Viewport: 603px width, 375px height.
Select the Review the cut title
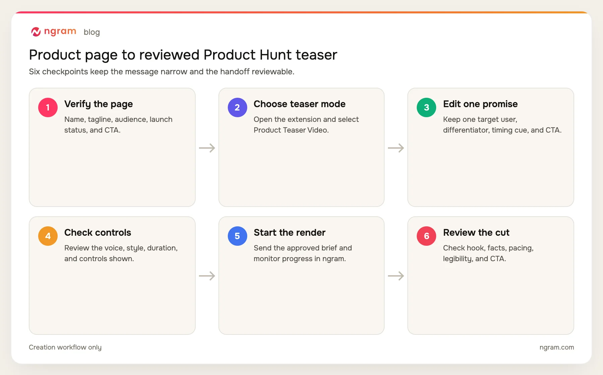click(x=476, y=233)
